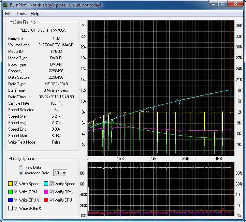246x222 pixels.
Task: Maximize the BurnPlot window
Action: pyautogui.click(x=222, y=4)
